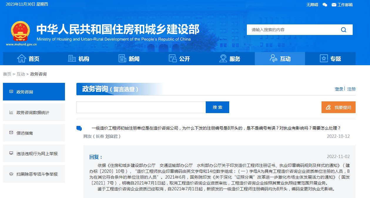Click the 登录 link
Screen dimensions: 370x198
pyautogui.click(x=339, y=89)
